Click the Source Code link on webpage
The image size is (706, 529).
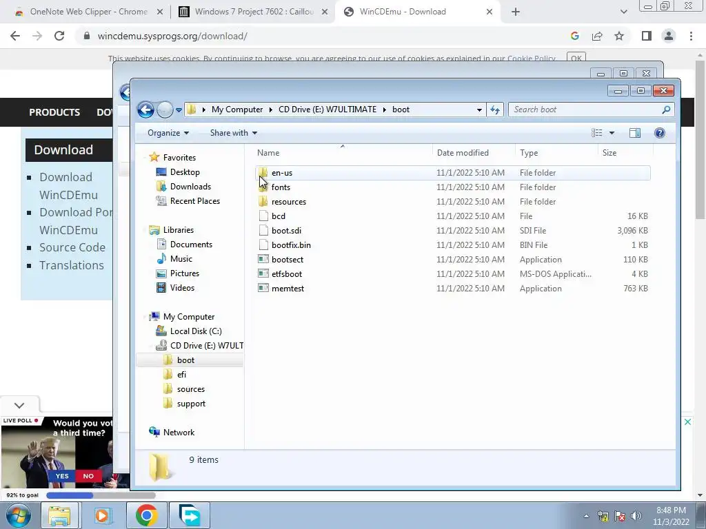(72, 247)
